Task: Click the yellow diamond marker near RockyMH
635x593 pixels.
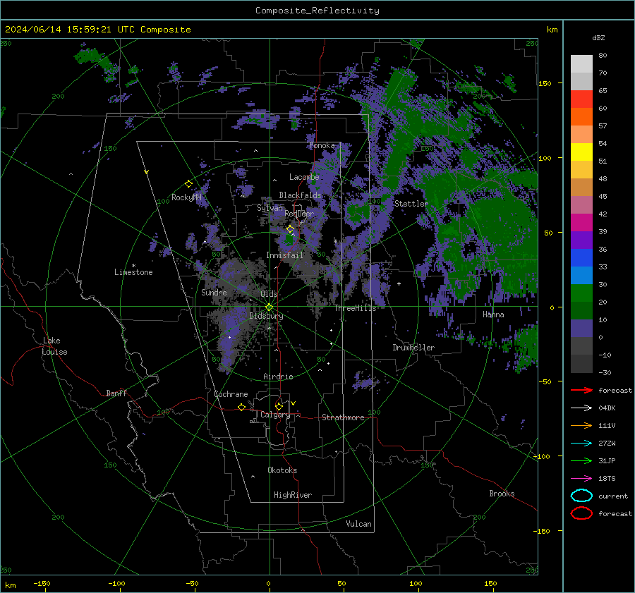Action: coord(188,184)
